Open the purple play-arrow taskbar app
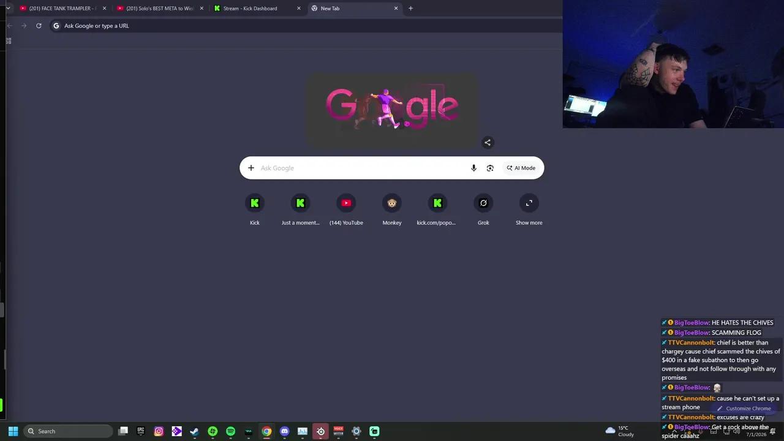The image size is (784, 441). (x=176, y=431)
